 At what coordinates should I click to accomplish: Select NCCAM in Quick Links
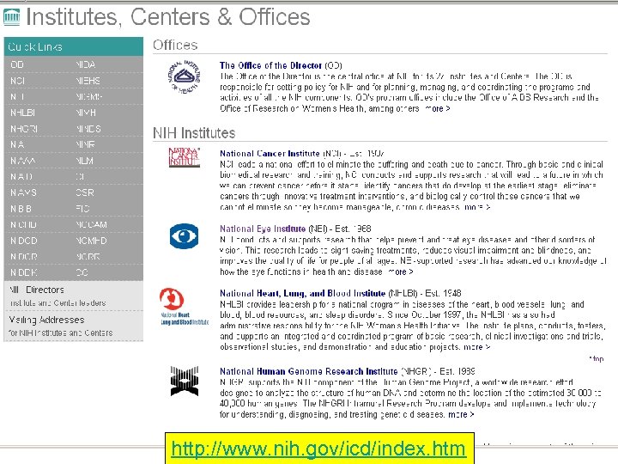click(91, 224)
